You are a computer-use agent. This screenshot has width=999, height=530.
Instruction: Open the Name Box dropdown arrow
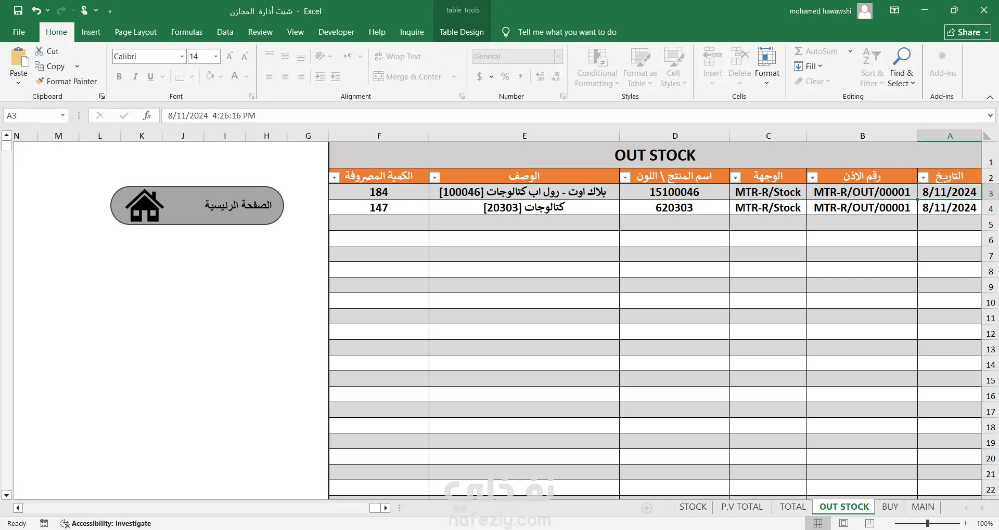point(62,115)
